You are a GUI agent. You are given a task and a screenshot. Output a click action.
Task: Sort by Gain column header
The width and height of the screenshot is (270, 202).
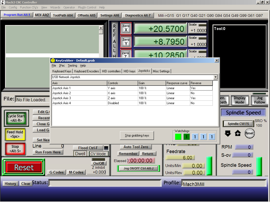coord(152,83)
